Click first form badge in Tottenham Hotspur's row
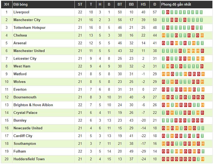 pyautogui.click(x=163, y=28)
